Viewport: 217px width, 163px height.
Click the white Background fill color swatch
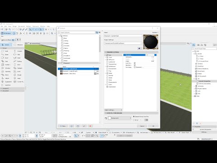pyautogui.click(x=109, y=118)
